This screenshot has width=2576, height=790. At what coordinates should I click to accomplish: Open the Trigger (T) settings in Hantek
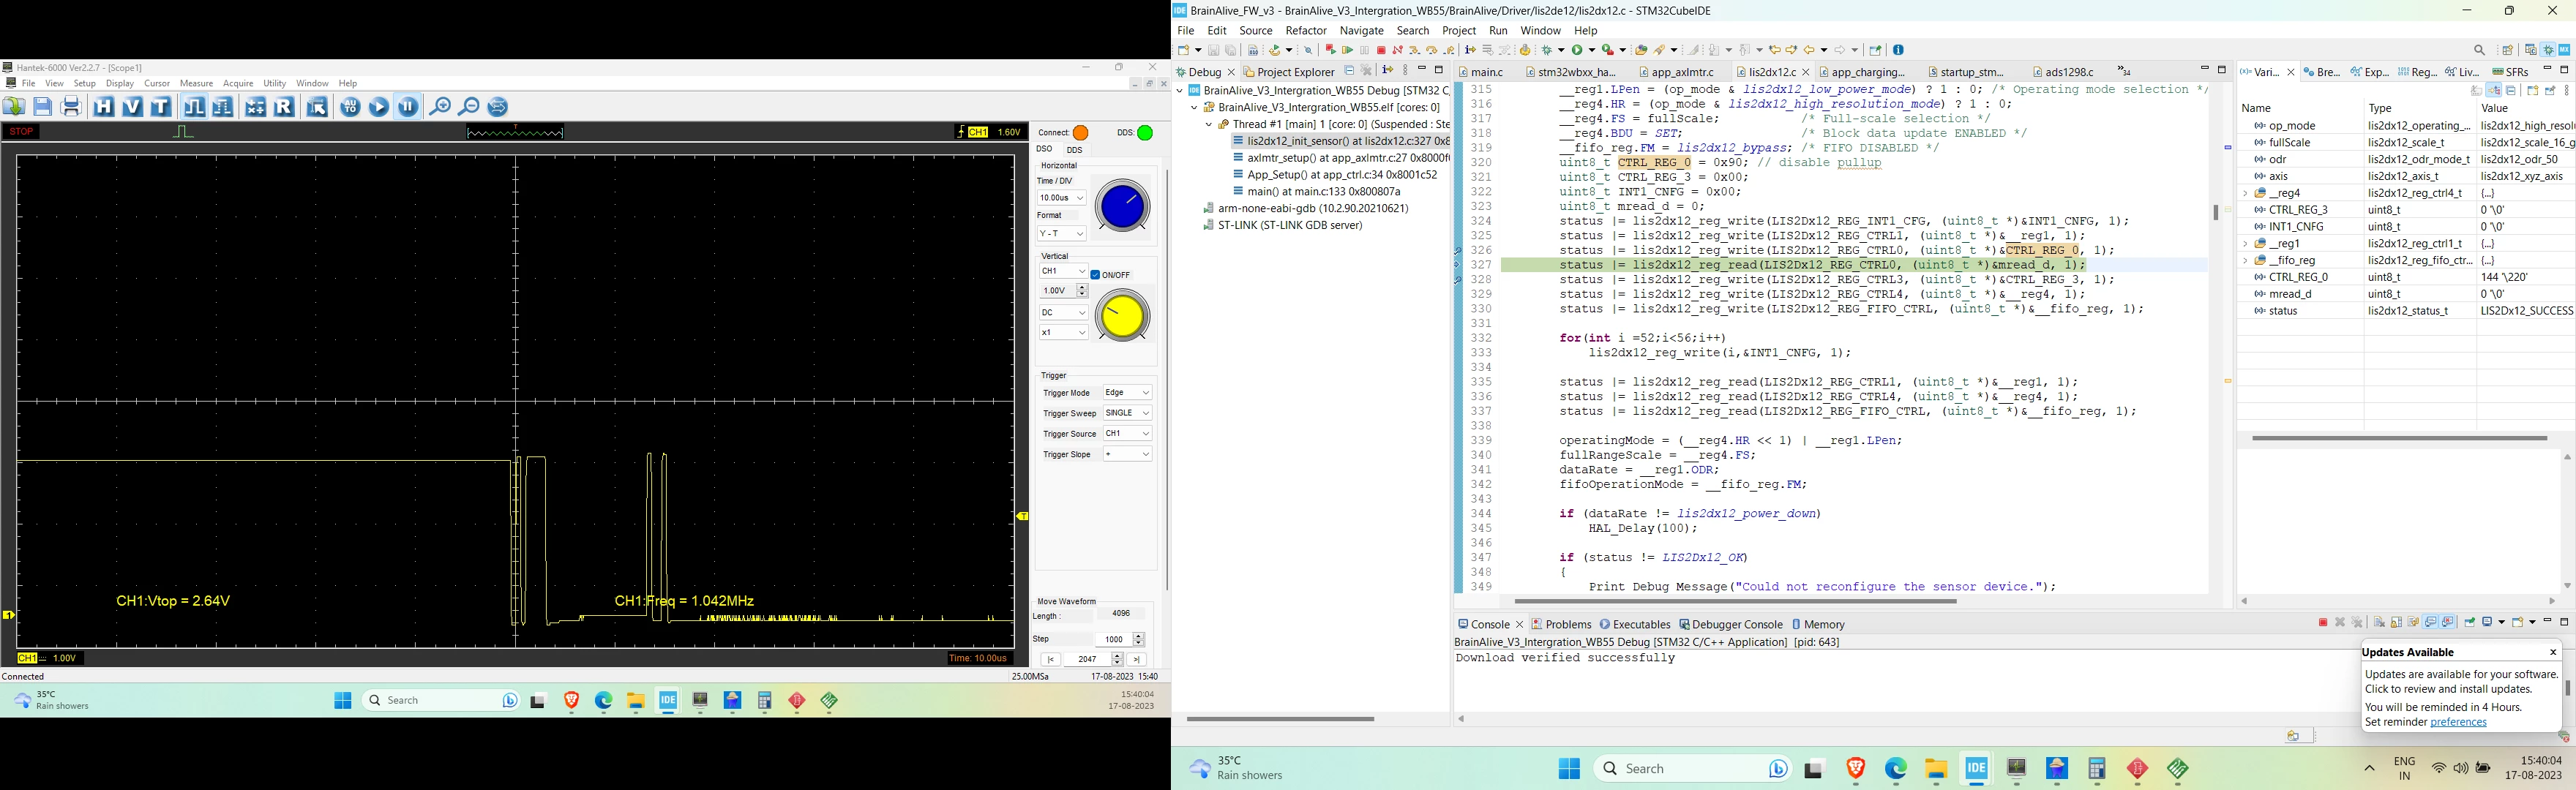[161, 106]
